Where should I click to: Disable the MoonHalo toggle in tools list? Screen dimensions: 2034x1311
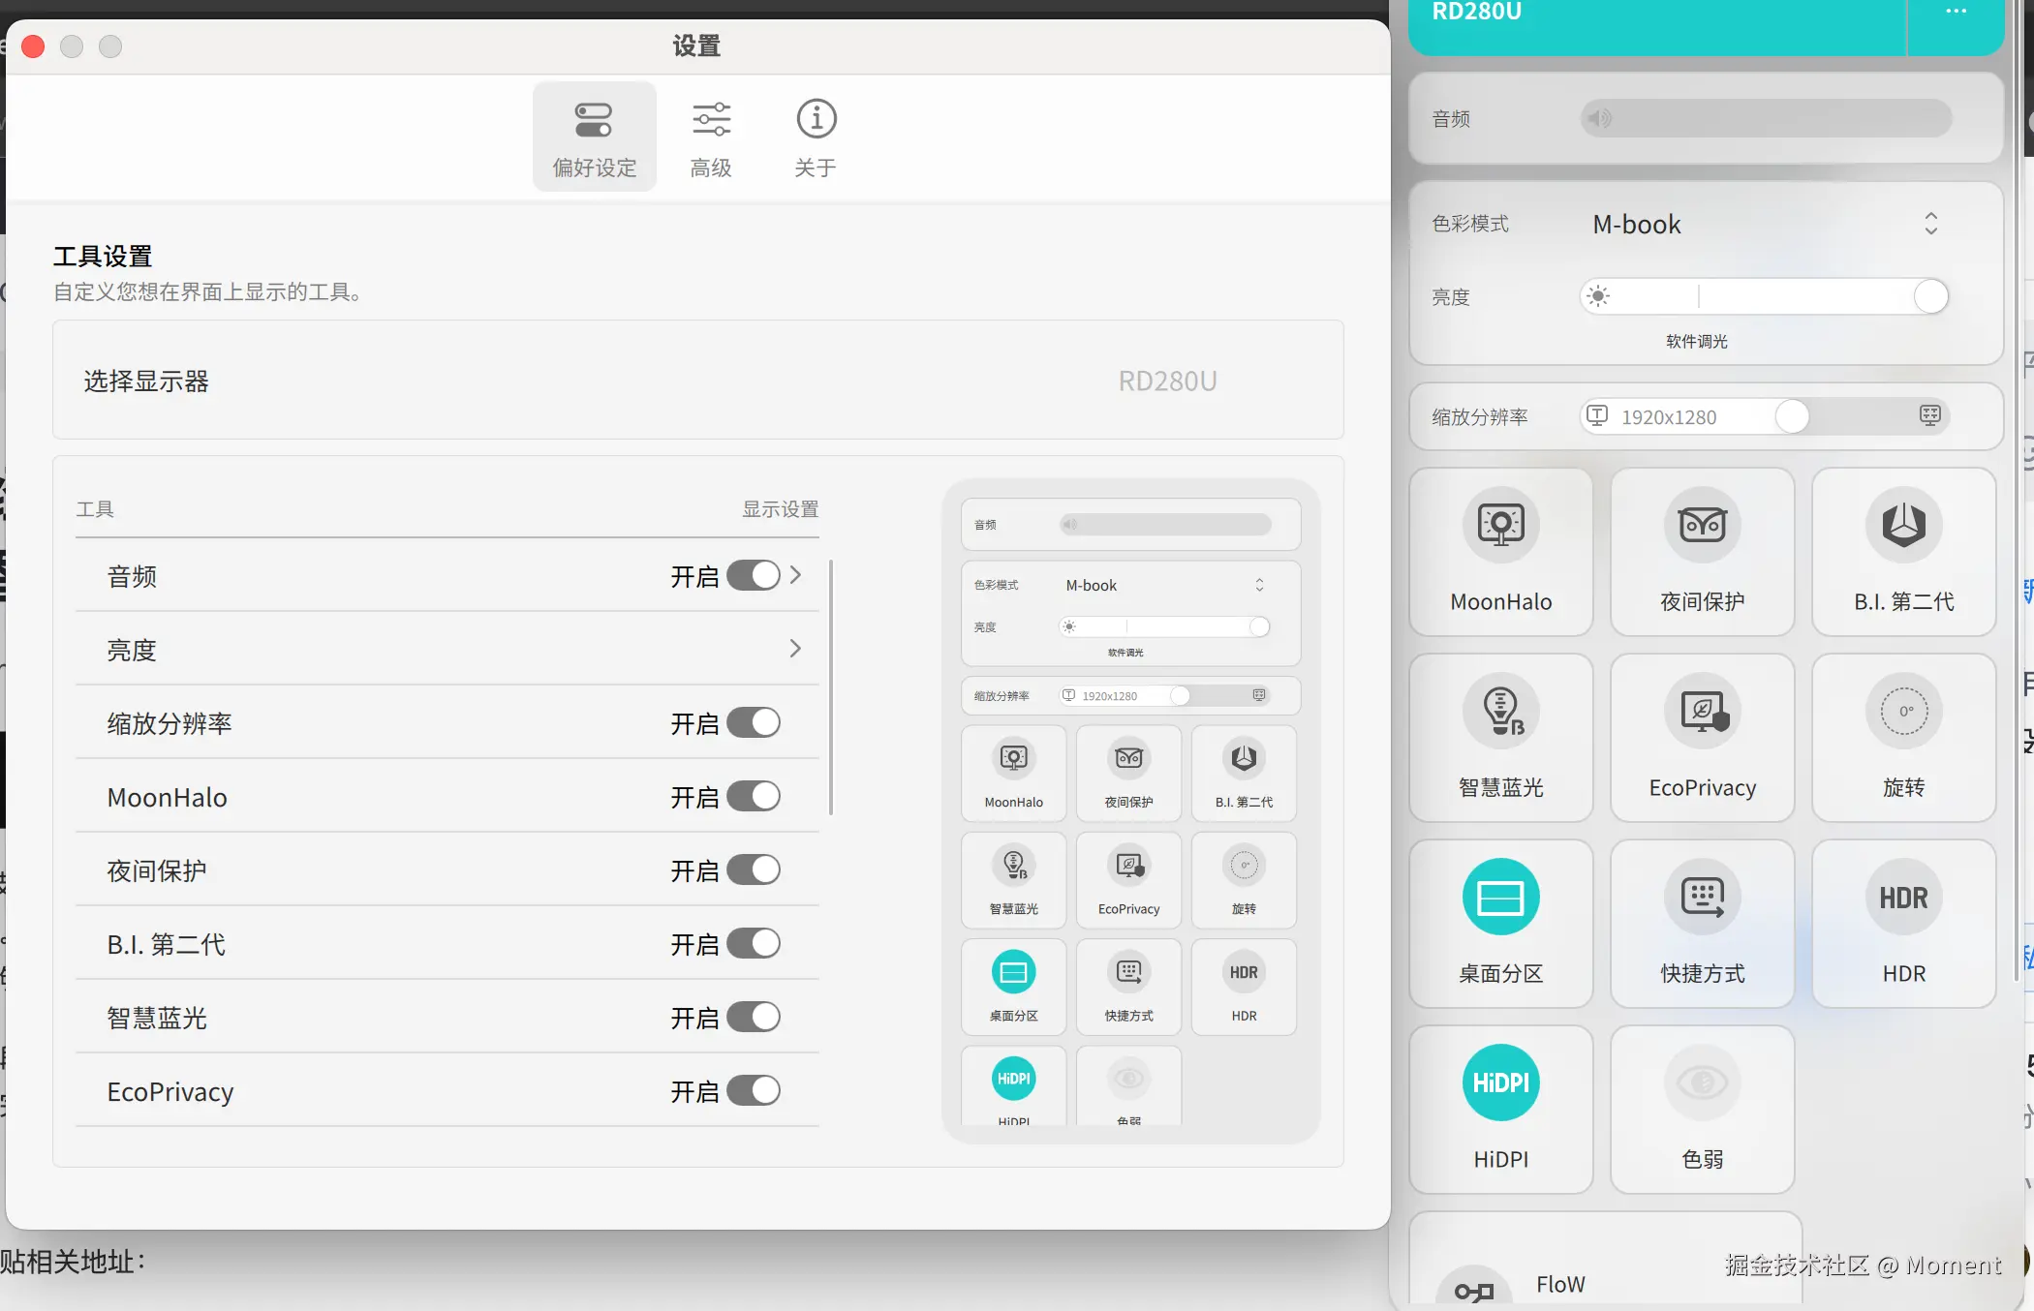click(x=754, y=796)
